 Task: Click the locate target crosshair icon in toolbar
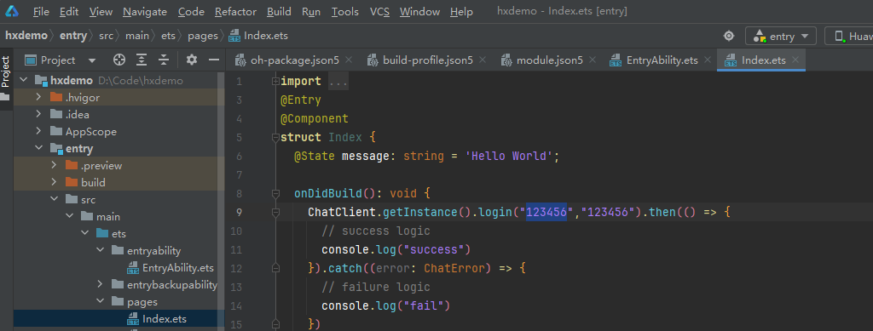coord(729,36)
